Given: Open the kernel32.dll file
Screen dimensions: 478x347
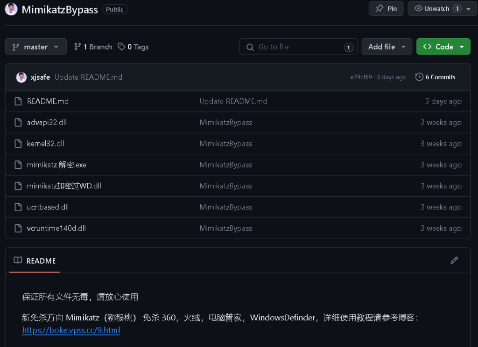Looking at the screenshot, I should point(45,144).
